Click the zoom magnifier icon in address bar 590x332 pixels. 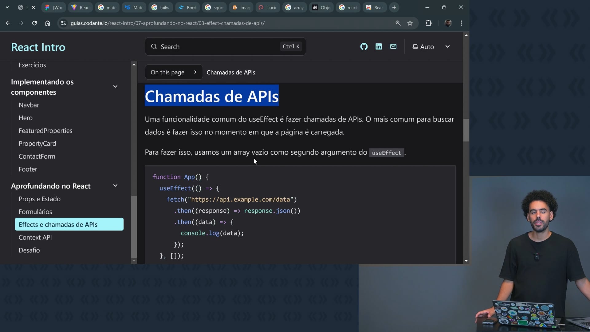coord(398,23)
